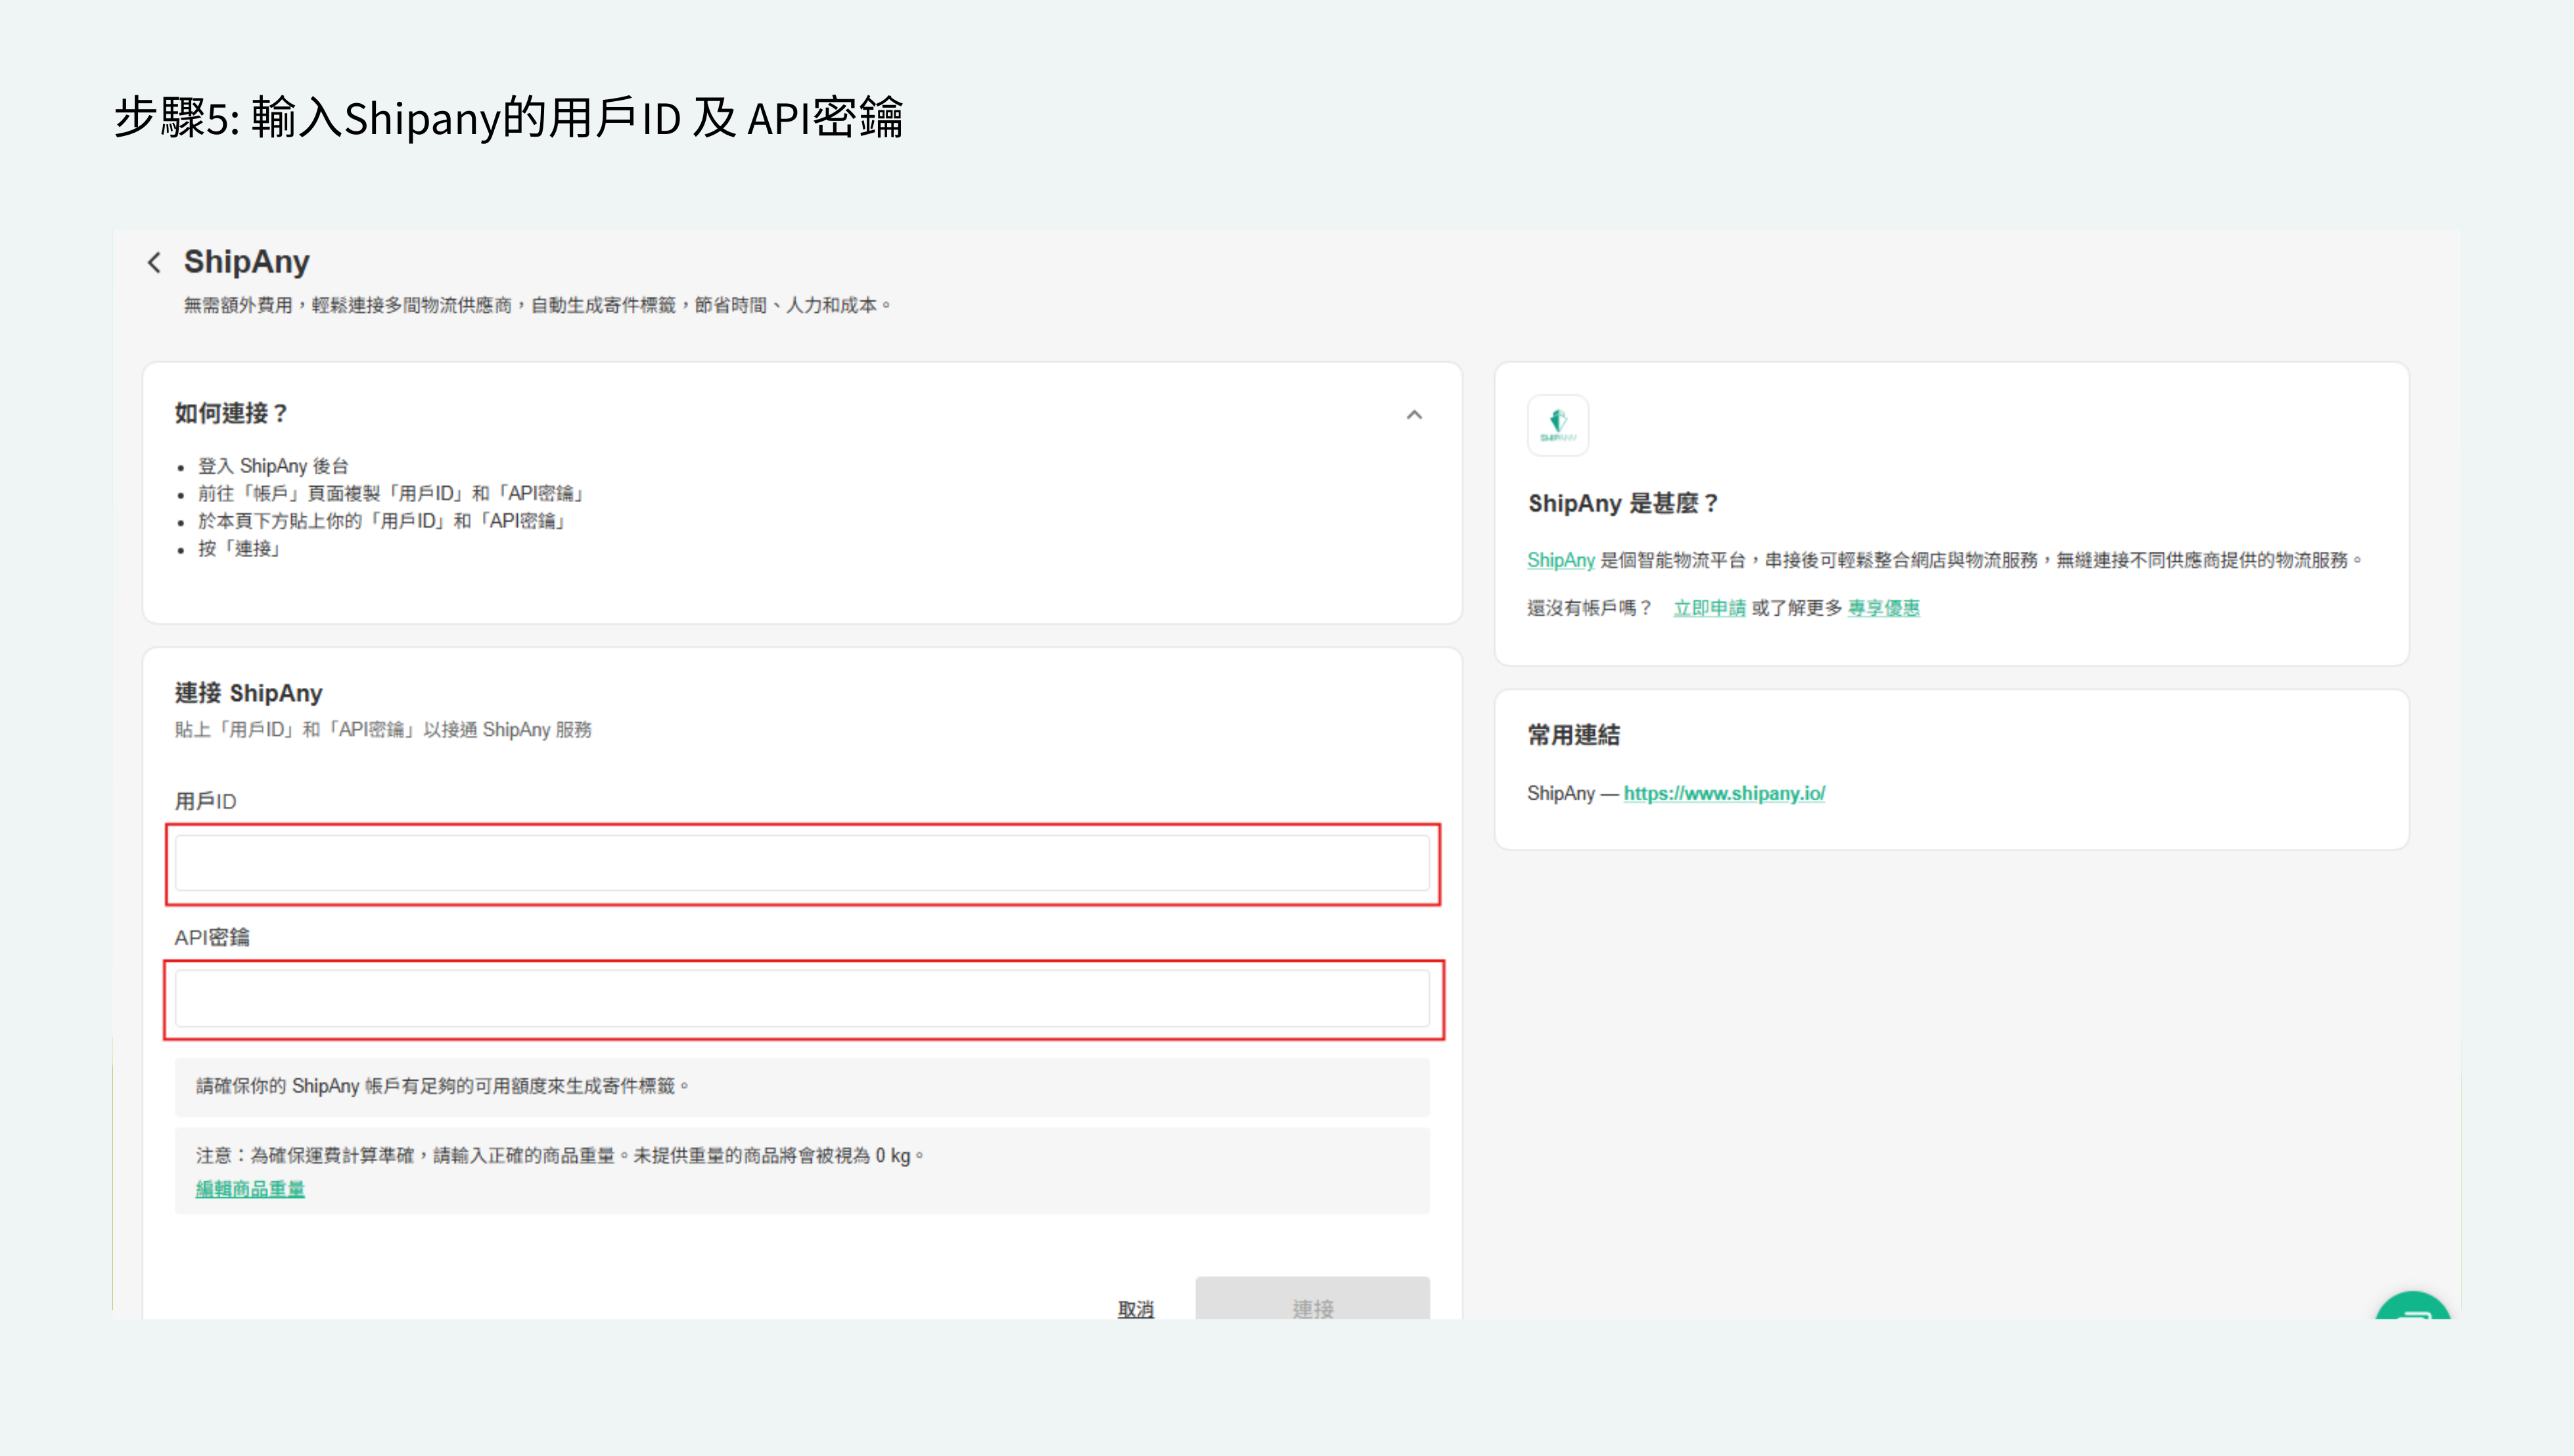Click the 連接 ShipAny section heading
The height and width of the screenshot is (1456, 2574).
pos(248,693)
